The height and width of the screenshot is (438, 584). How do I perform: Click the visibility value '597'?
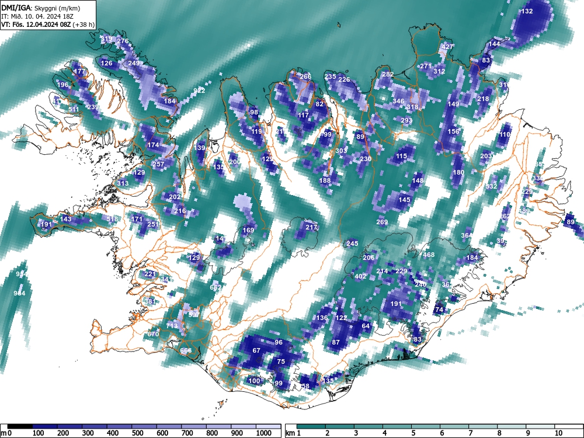click(194, 315)
